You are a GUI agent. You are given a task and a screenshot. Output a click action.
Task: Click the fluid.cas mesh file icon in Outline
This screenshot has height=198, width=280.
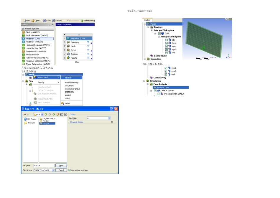point(151,27)
